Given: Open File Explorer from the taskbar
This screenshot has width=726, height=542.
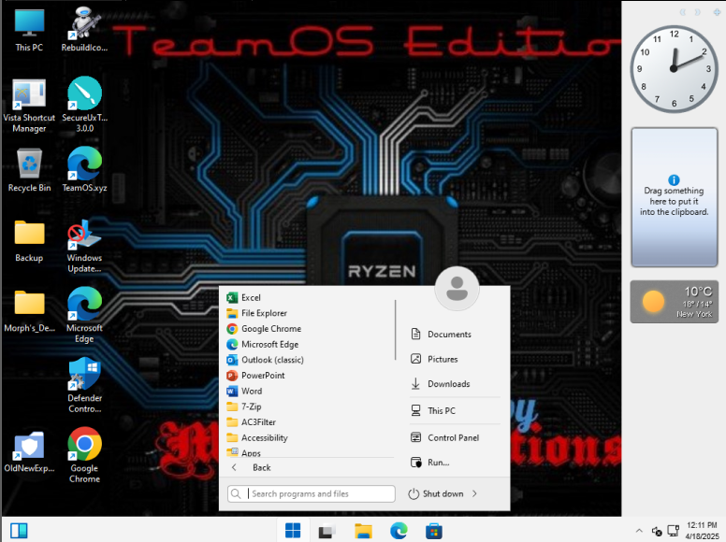Looking at the screenshot, I should [x=363, y=531].
